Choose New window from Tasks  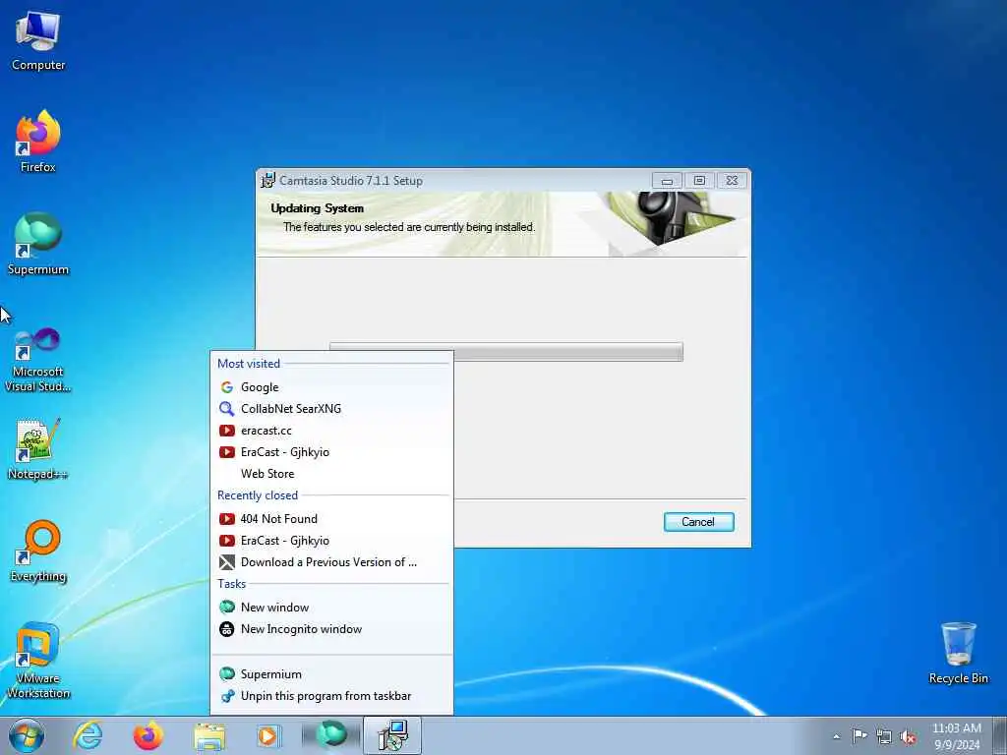coord(331,608)
